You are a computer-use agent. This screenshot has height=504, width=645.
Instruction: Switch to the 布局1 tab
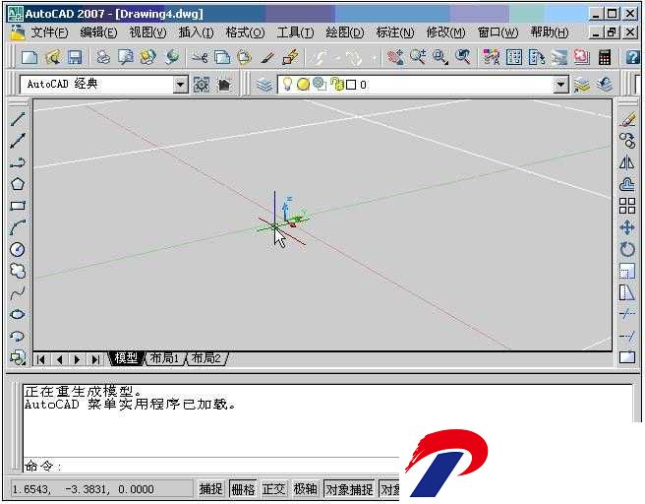[x=164, y=358]
